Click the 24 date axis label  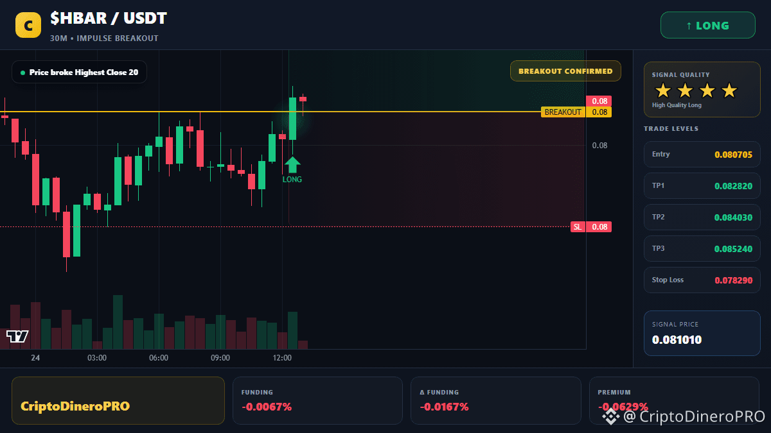click(35, 358)
